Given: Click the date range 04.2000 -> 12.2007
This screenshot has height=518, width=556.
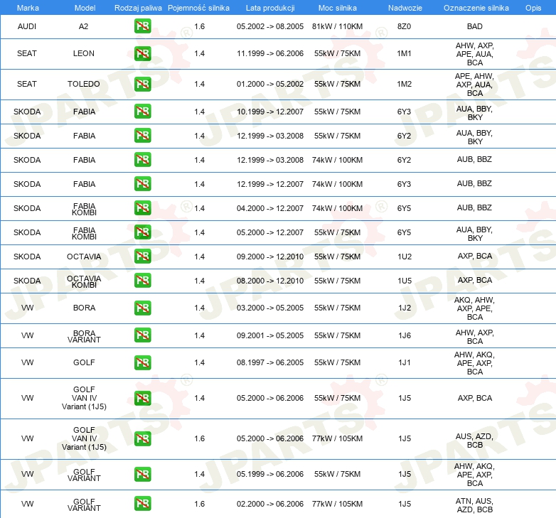Looking at the screenshot, I should pos(270,208).
